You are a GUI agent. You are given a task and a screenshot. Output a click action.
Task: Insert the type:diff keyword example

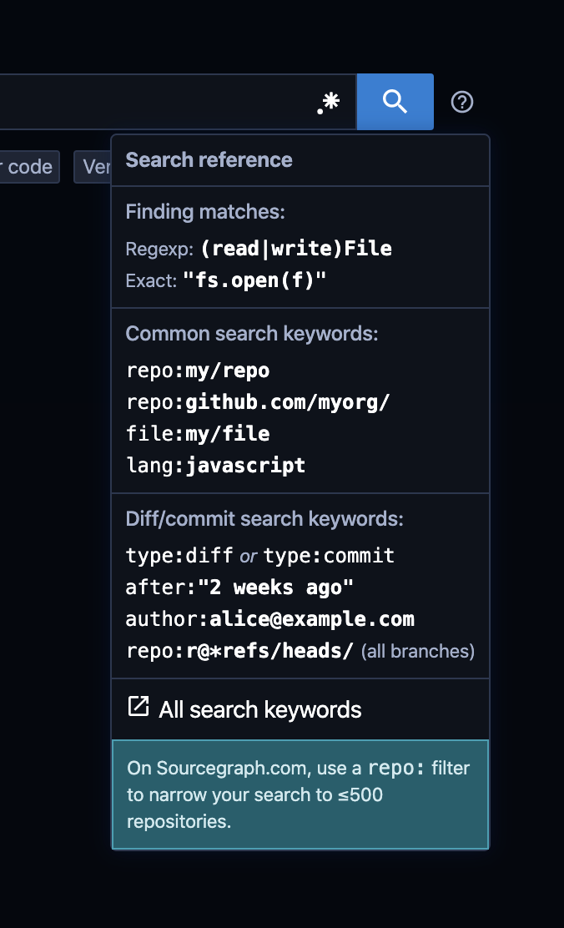(179, 556)
